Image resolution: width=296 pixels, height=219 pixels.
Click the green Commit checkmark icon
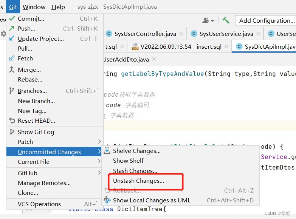click(12, 19)
